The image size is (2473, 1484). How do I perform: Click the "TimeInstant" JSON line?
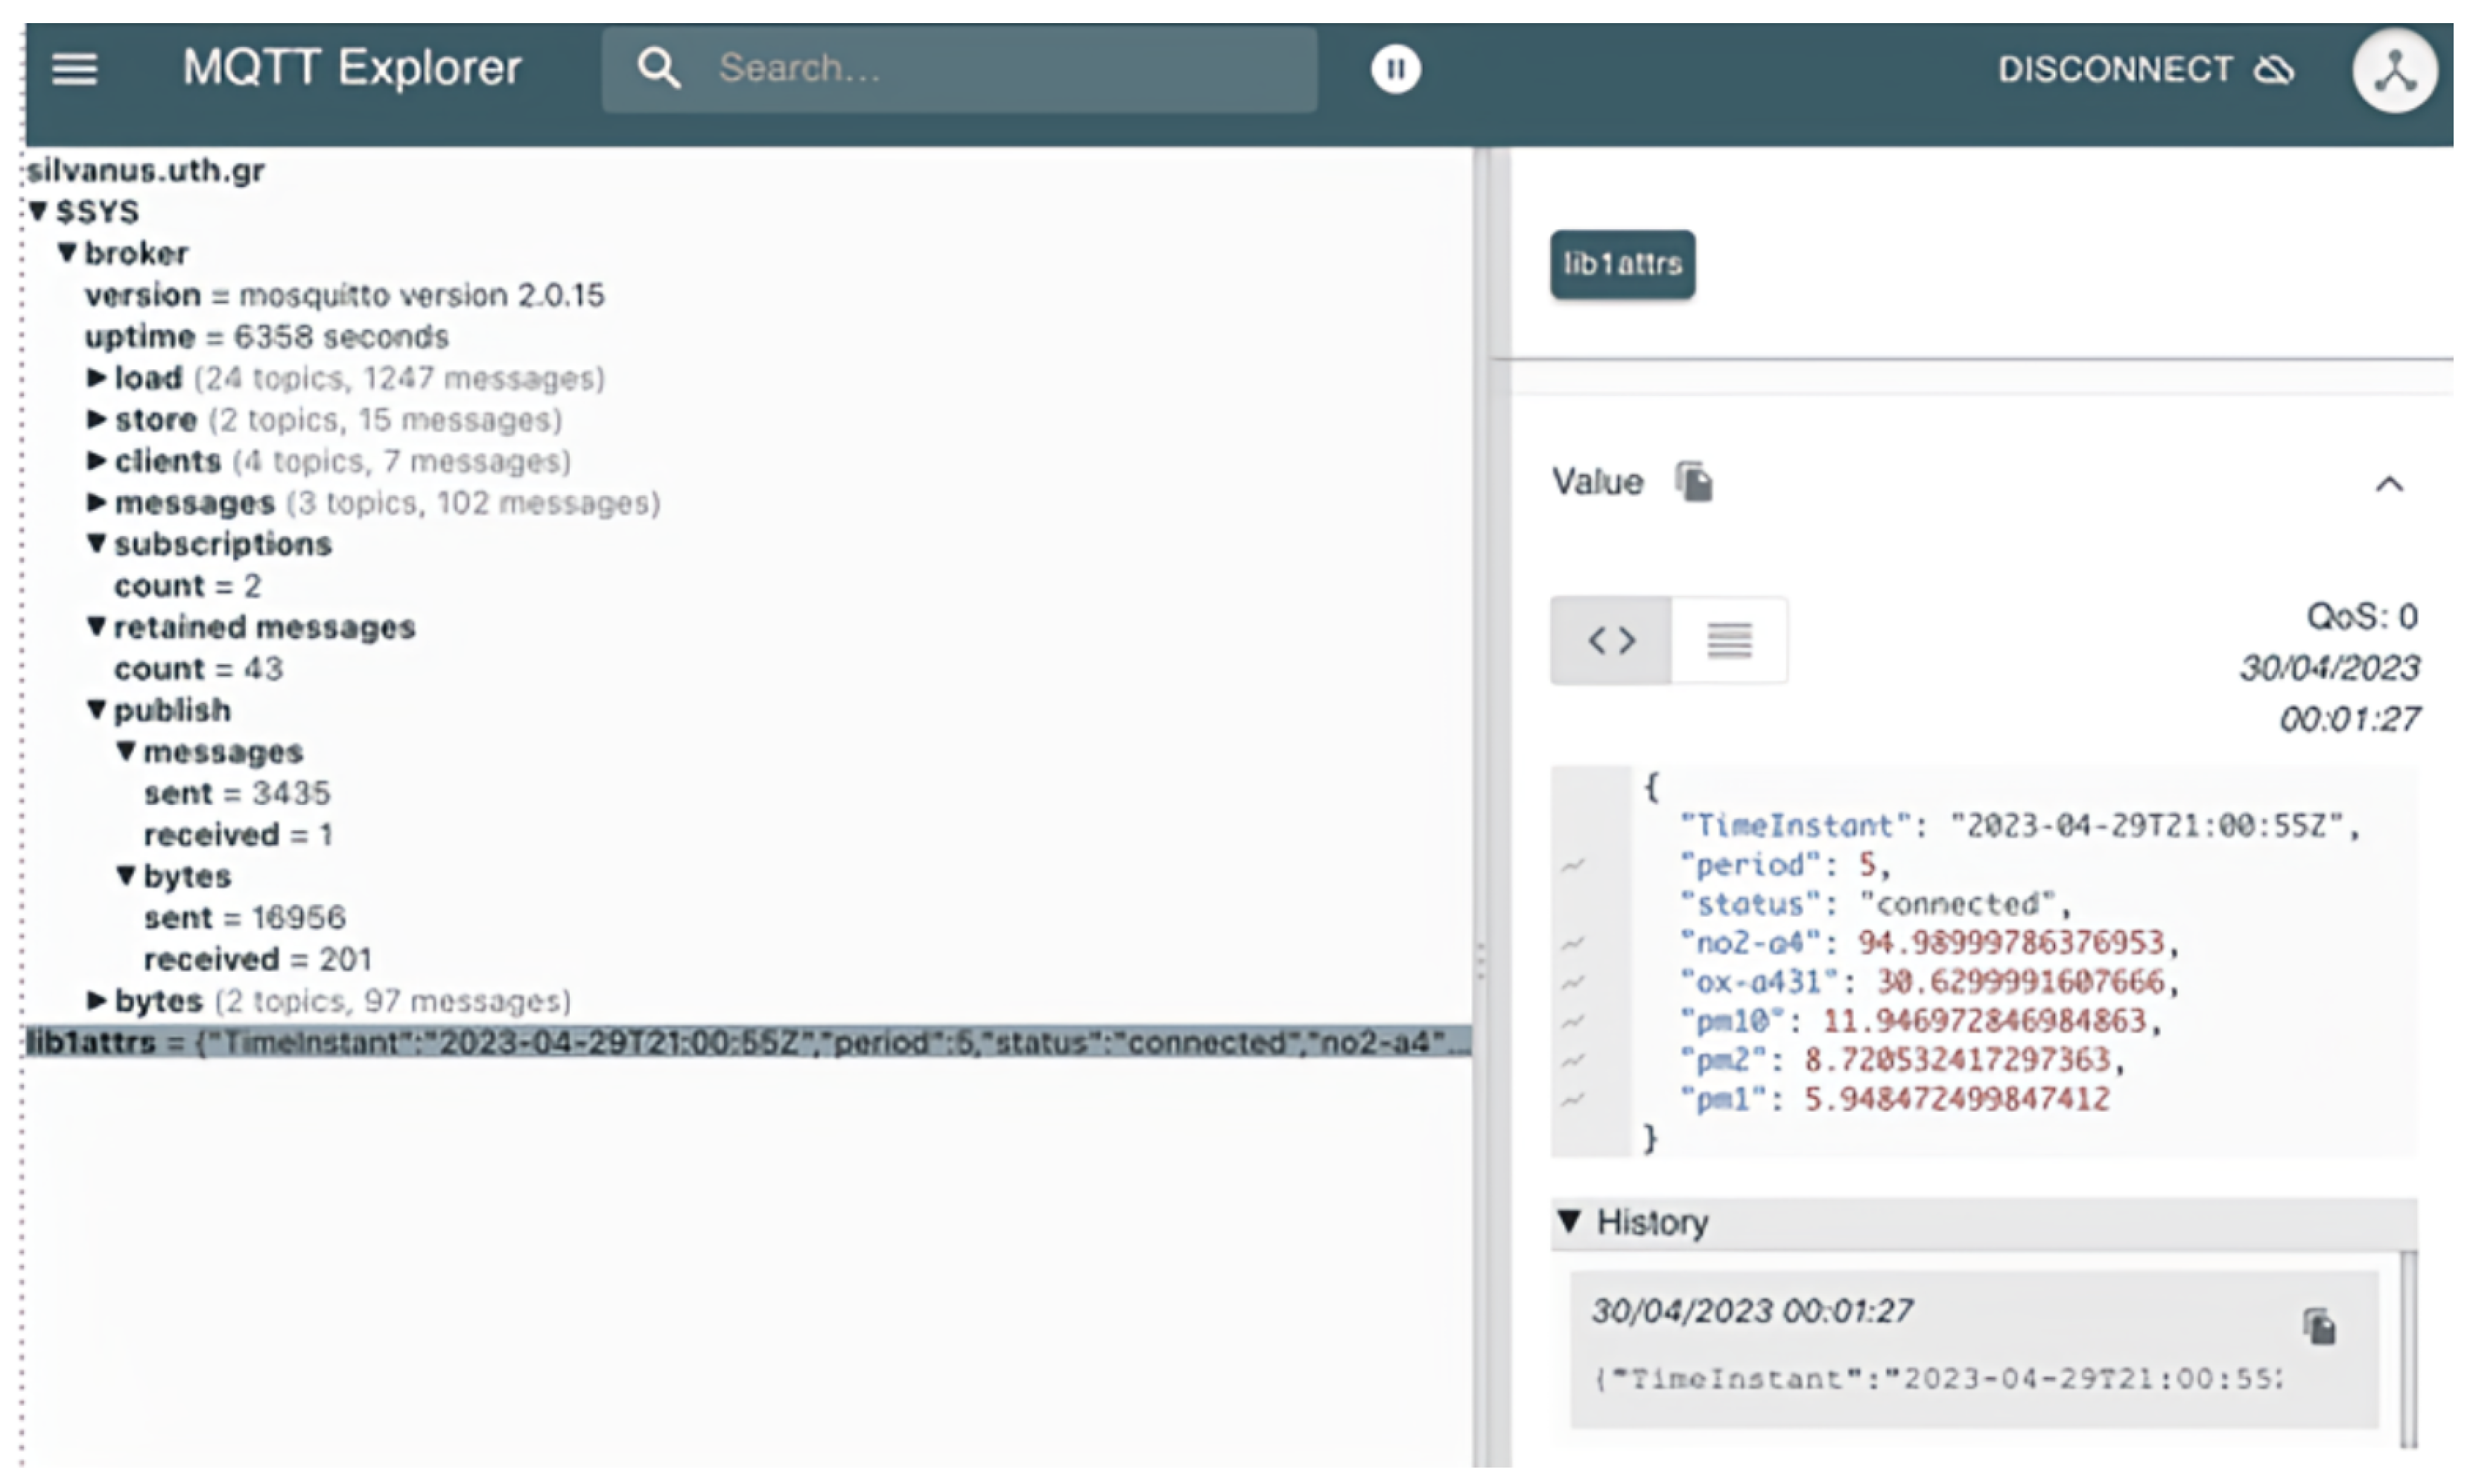(x=2020, y=825)
